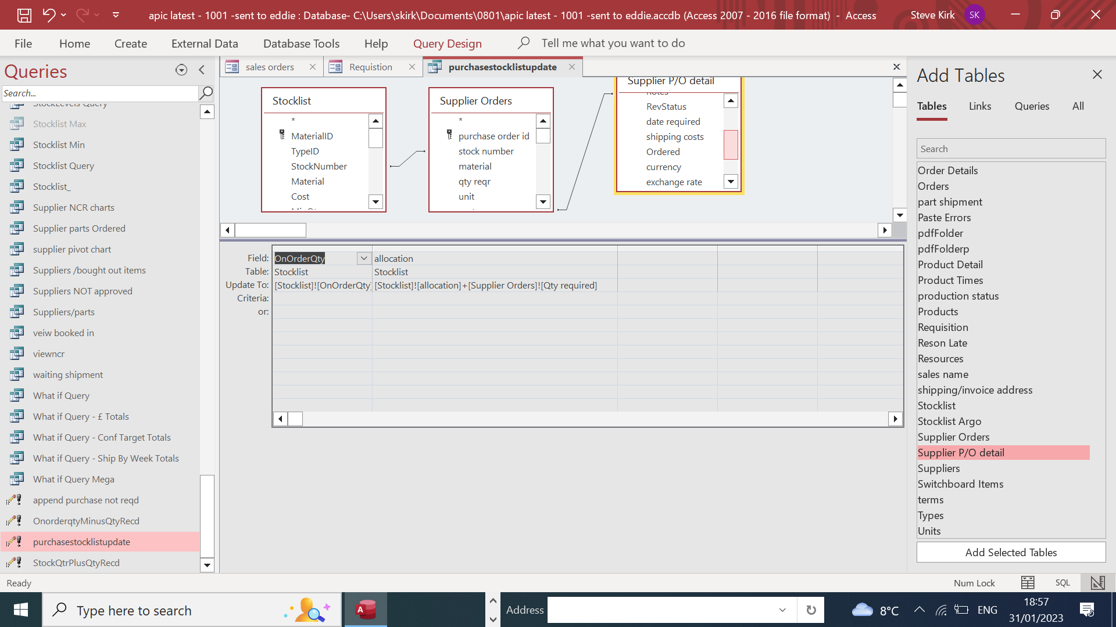Click Update To cell for allocation column
The image size is (1116, 627).
tap(495, 285)
